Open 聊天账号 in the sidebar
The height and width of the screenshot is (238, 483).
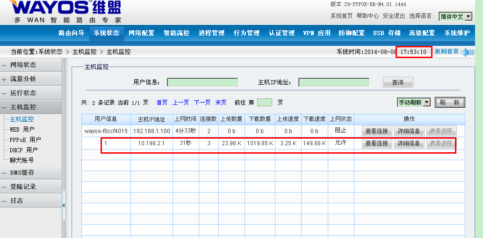click(x=22, y=161)
